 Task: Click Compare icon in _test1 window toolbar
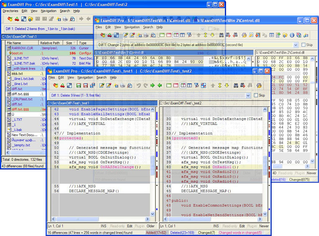click(x=56, y=86)
